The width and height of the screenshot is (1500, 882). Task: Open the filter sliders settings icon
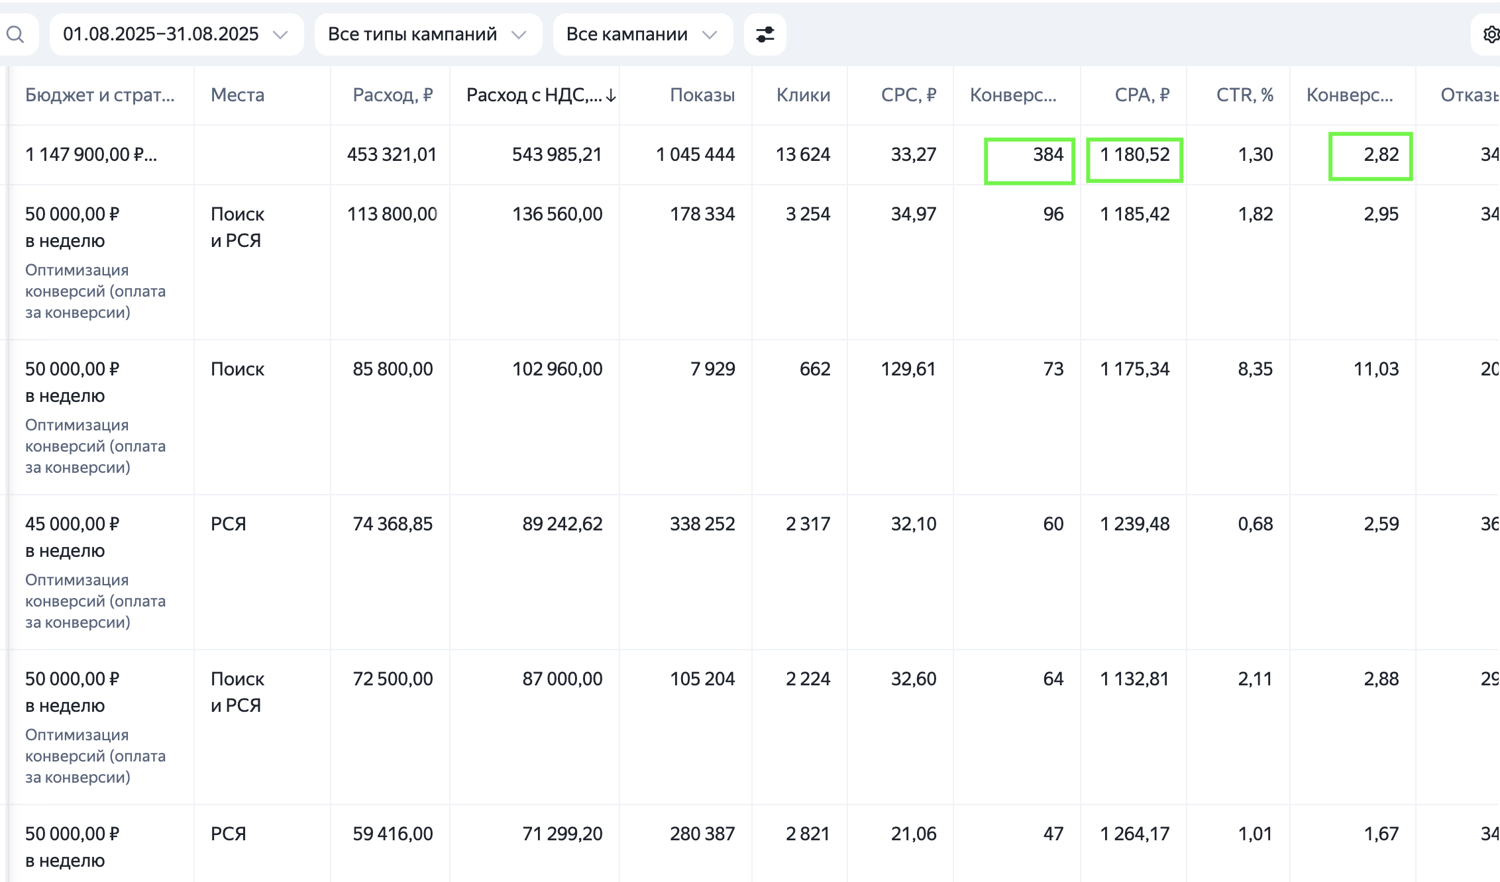(765, 34)
